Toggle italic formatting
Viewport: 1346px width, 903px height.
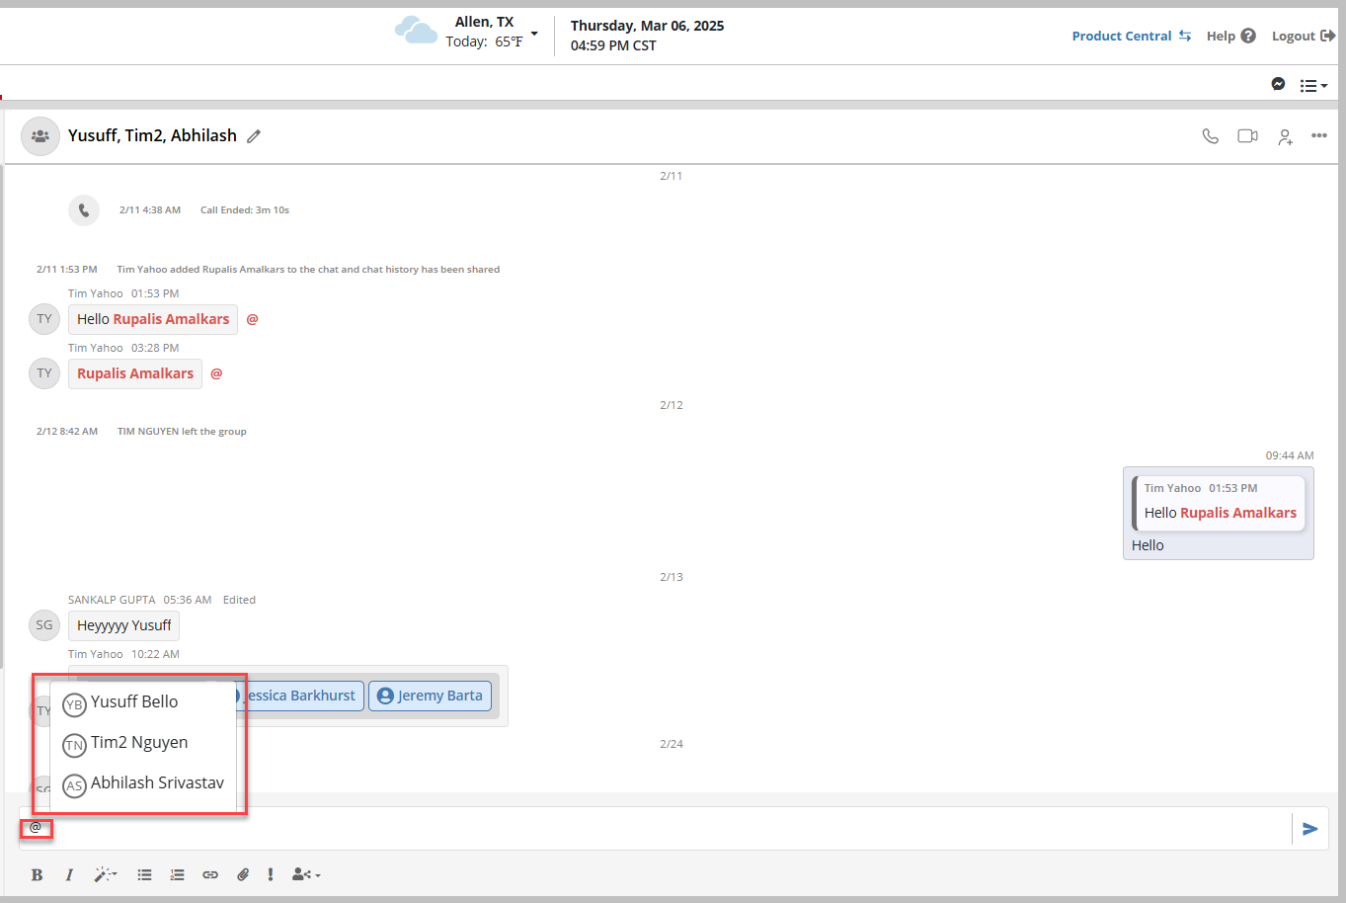point(69,874)
